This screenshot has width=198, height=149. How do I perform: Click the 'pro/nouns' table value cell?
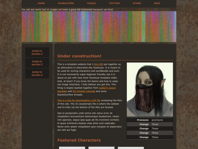[161, 120]
